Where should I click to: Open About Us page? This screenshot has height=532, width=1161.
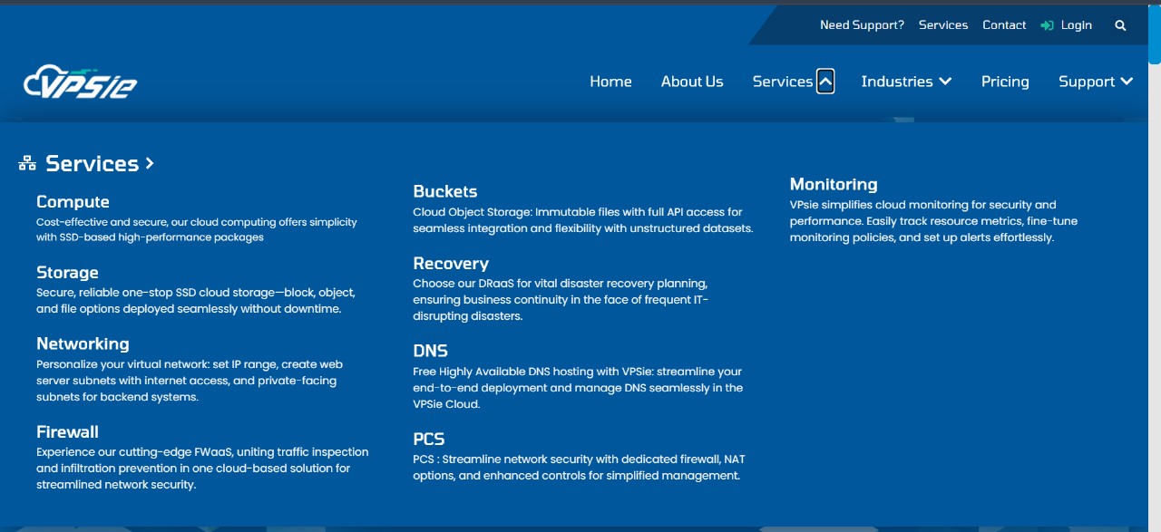692,82
